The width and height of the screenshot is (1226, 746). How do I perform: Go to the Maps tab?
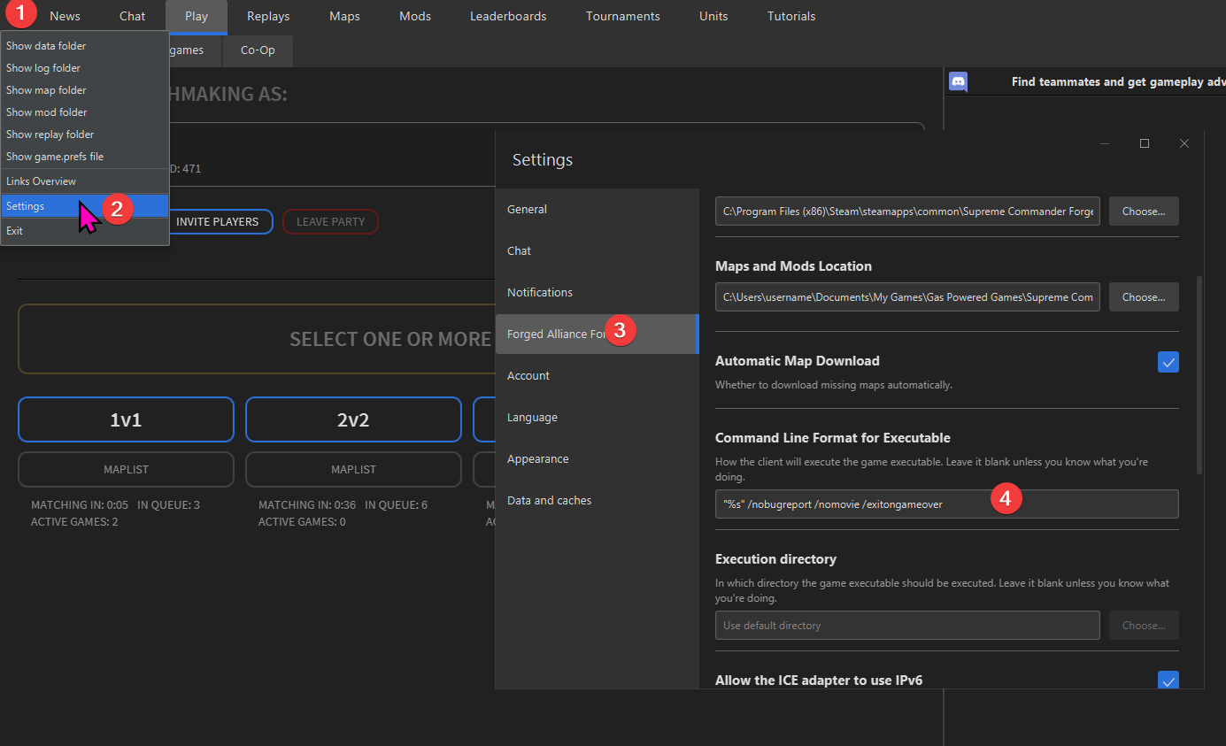[x=344, y=16]
